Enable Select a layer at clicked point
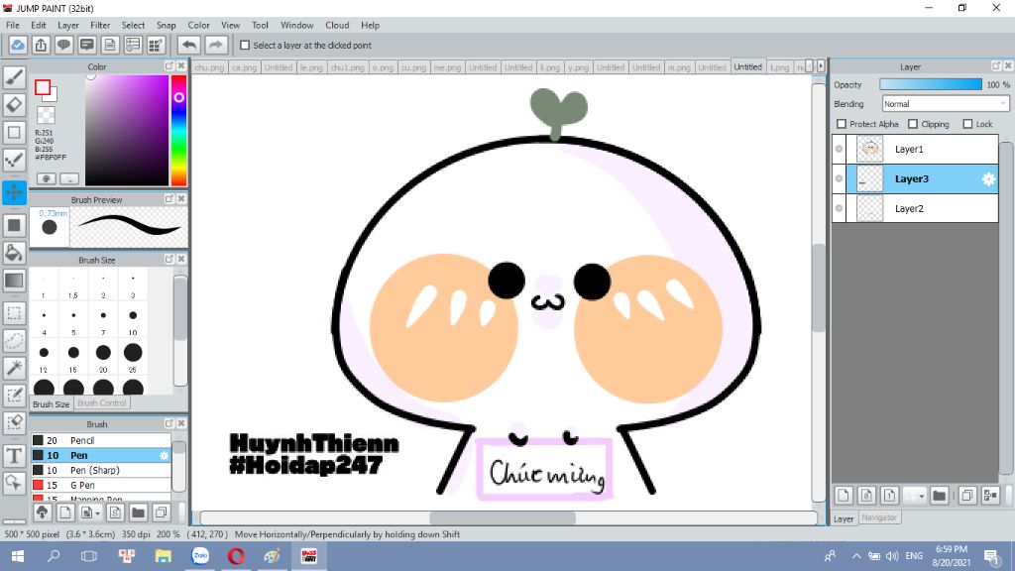The height and width of the screenshot is (571, 1015). (x=245, y=46)
